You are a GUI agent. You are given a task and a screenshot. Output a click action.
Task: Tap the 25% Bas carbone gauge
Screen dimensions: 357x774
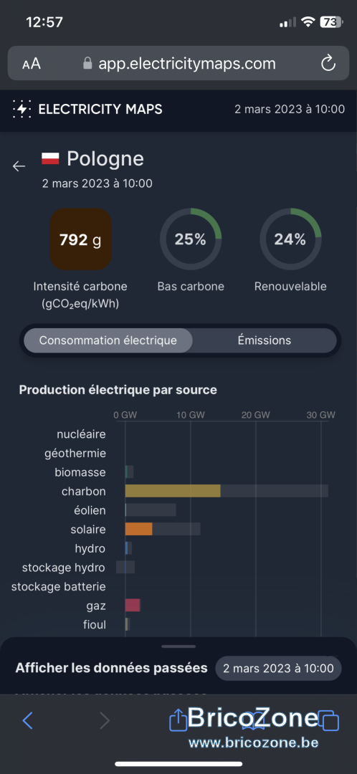coord(191,239)
